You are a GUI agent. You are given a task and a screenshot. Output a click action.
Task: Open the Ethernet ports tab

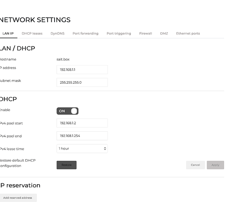188,34
